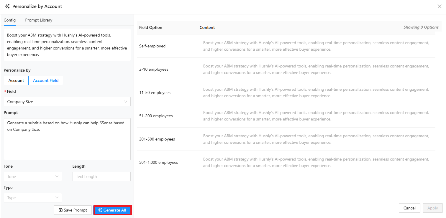
Task: Click the 11-50 employees field option
Action: (155, 93)
